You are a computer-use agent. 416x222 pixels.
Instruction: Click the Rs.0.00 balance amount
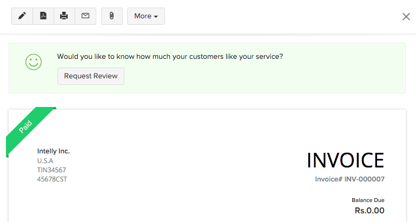tap(369, 211)
